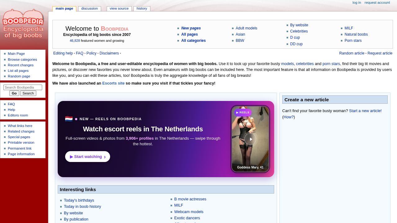Open the All categories link
This screenshot has height=223, width=397.
pos(193,41)
